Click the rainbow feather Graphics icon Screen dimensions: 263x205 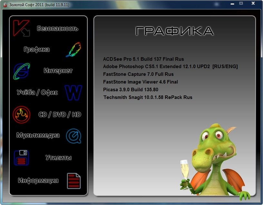pyautogui.click(x=73, y=49)
